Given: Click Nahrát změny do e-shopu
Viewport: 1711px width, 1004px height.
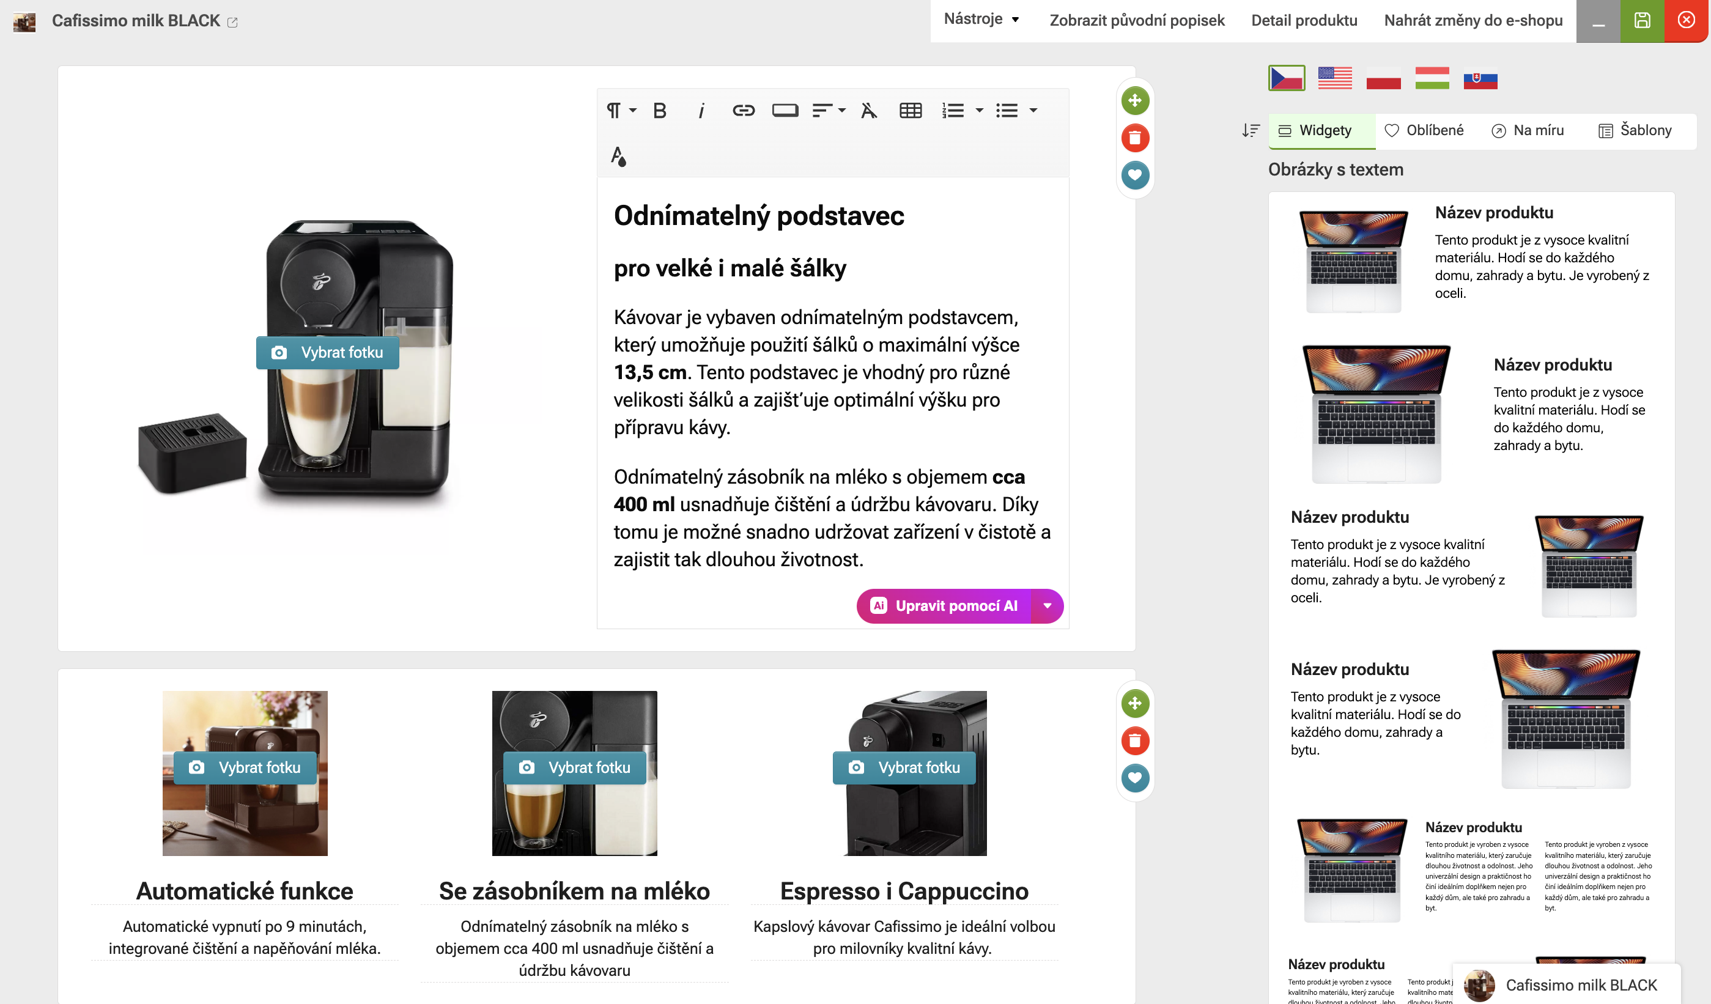Looking at the screenshot, I should coord(1472,20).
